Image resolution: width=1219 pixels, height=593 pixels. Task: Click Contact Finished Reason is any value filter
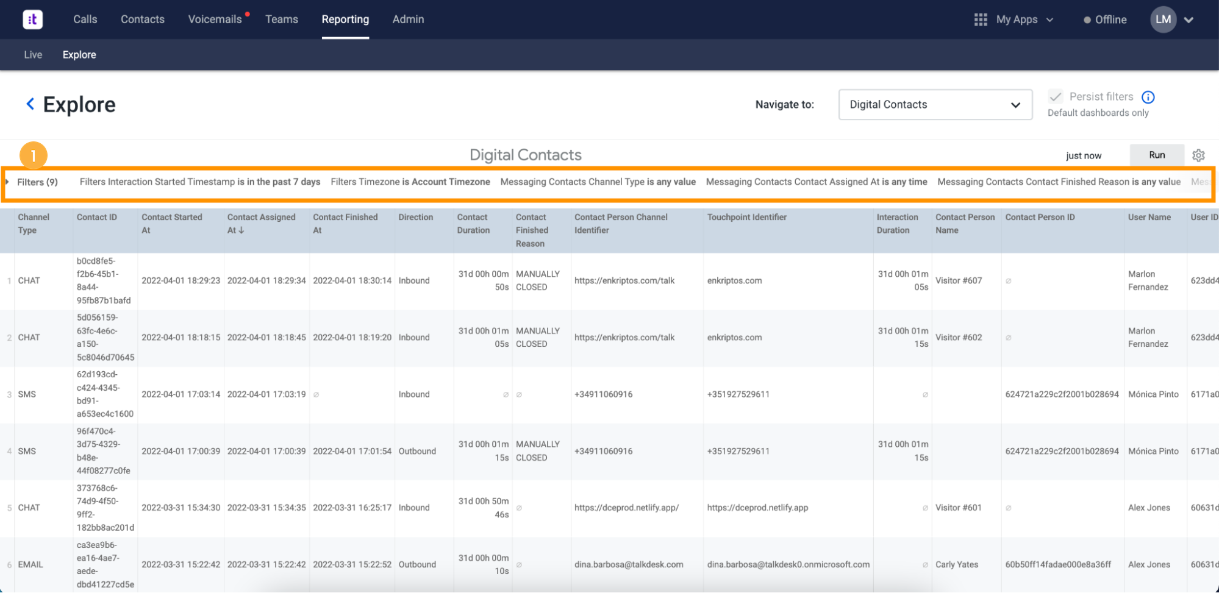(x=1059, y=182)
